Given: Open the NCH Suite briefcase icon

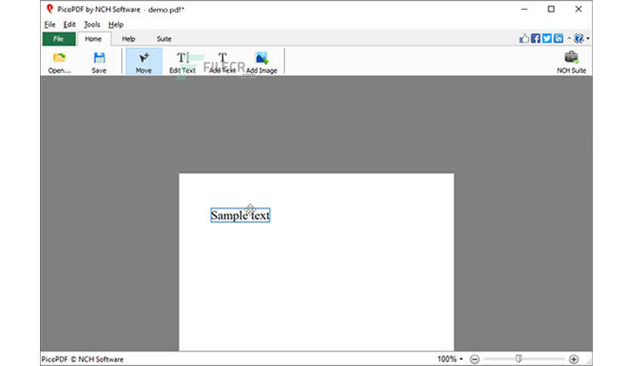Looking at the screenshot, I should coord(571,61).
